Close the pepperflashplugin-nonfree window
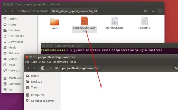 [x=27, y=57]
